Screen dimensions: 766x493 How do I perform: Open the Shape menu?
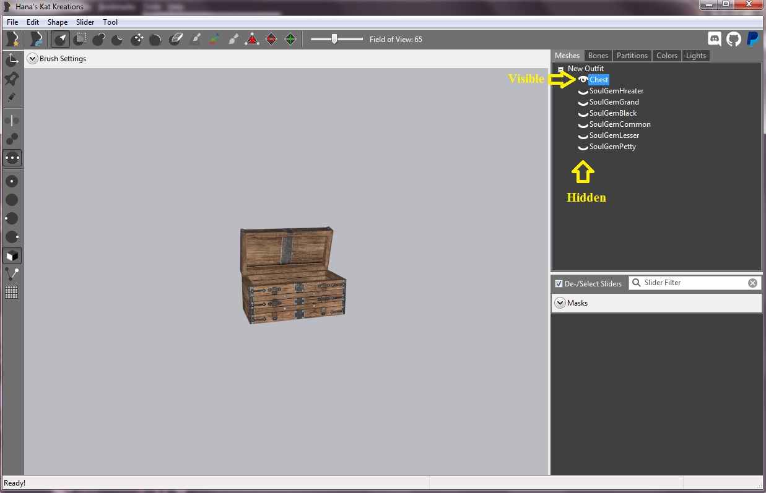click(58, 22)
